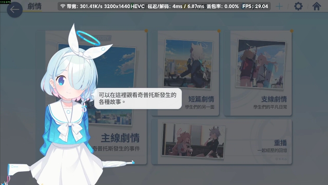The width and height of the screenshot is (328, 185).
Task: Select the text 學生們的平凡日常
Action: click(x=270, y=107)
